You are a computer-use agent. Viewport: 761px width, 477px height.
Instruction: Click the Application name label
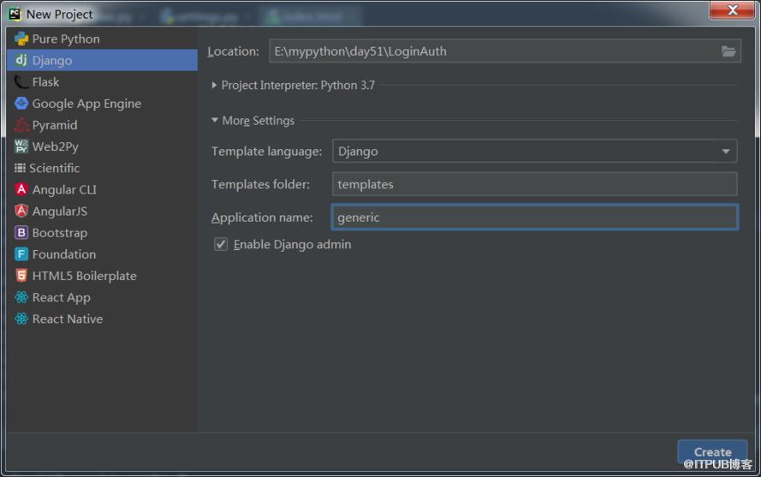pyautogui.click(x=262, y=218)
